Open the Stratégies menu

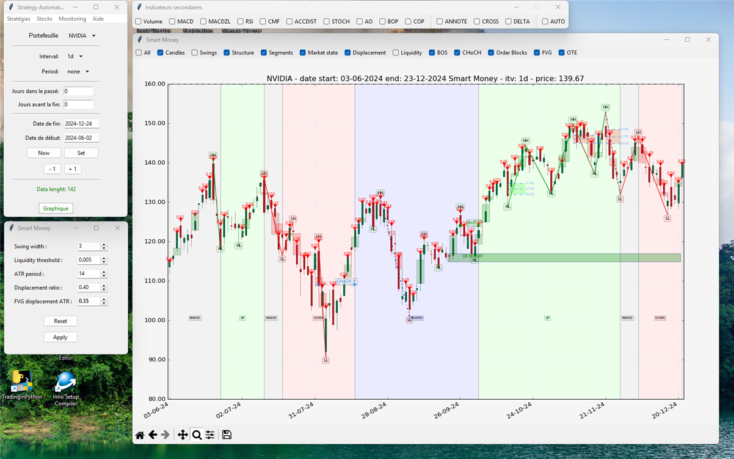tap(18, 19)
